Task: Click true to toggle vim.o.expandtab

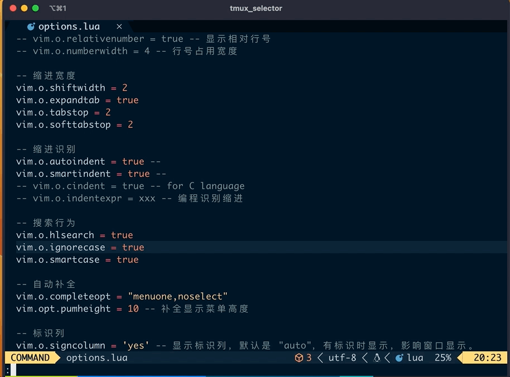Action: pyautogui.click(x=128, y=100)
